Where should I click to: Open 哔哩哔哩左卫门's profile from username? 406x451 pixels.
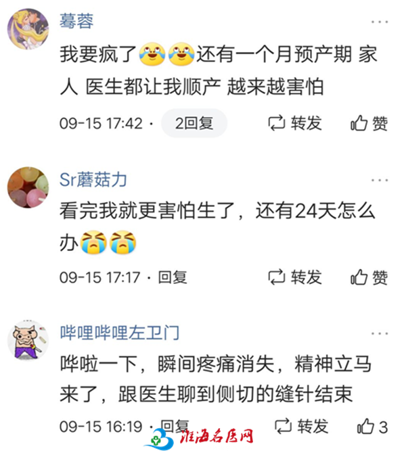(120, 333)
